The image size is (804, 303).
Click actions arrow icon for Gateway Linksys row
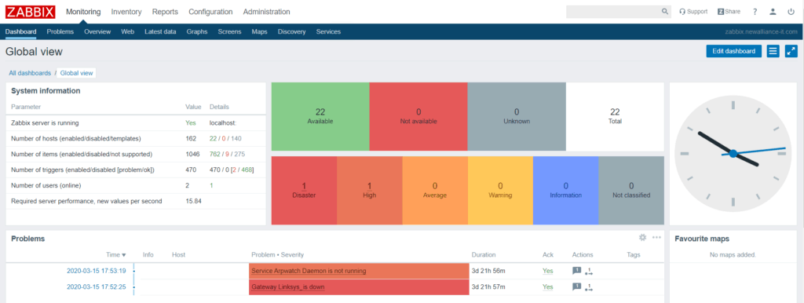589,287
